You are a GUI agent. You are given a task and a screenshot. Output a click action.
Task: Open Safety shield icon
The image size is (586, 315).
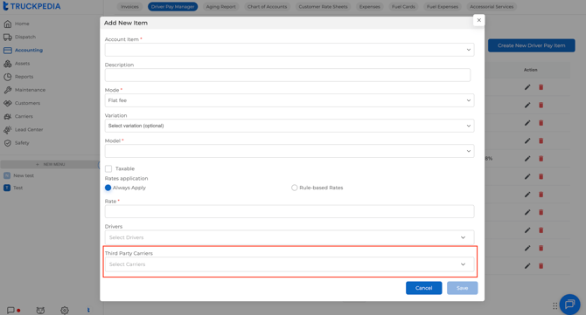coord(8,143)
